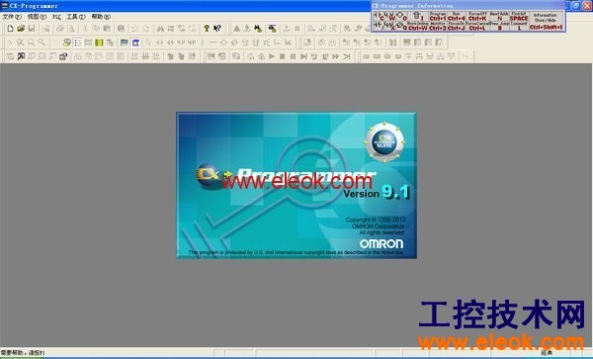Click Program Ctrl+1 cell in Information window

438,16
